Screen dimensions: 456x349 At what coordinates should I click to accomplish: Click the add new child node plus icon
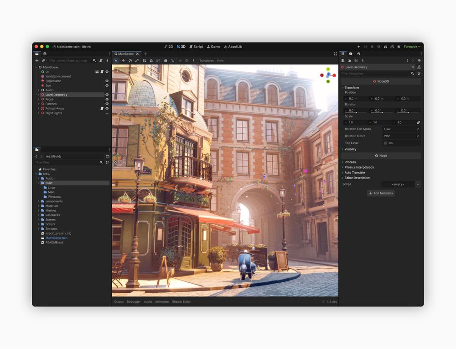(36, 61)
